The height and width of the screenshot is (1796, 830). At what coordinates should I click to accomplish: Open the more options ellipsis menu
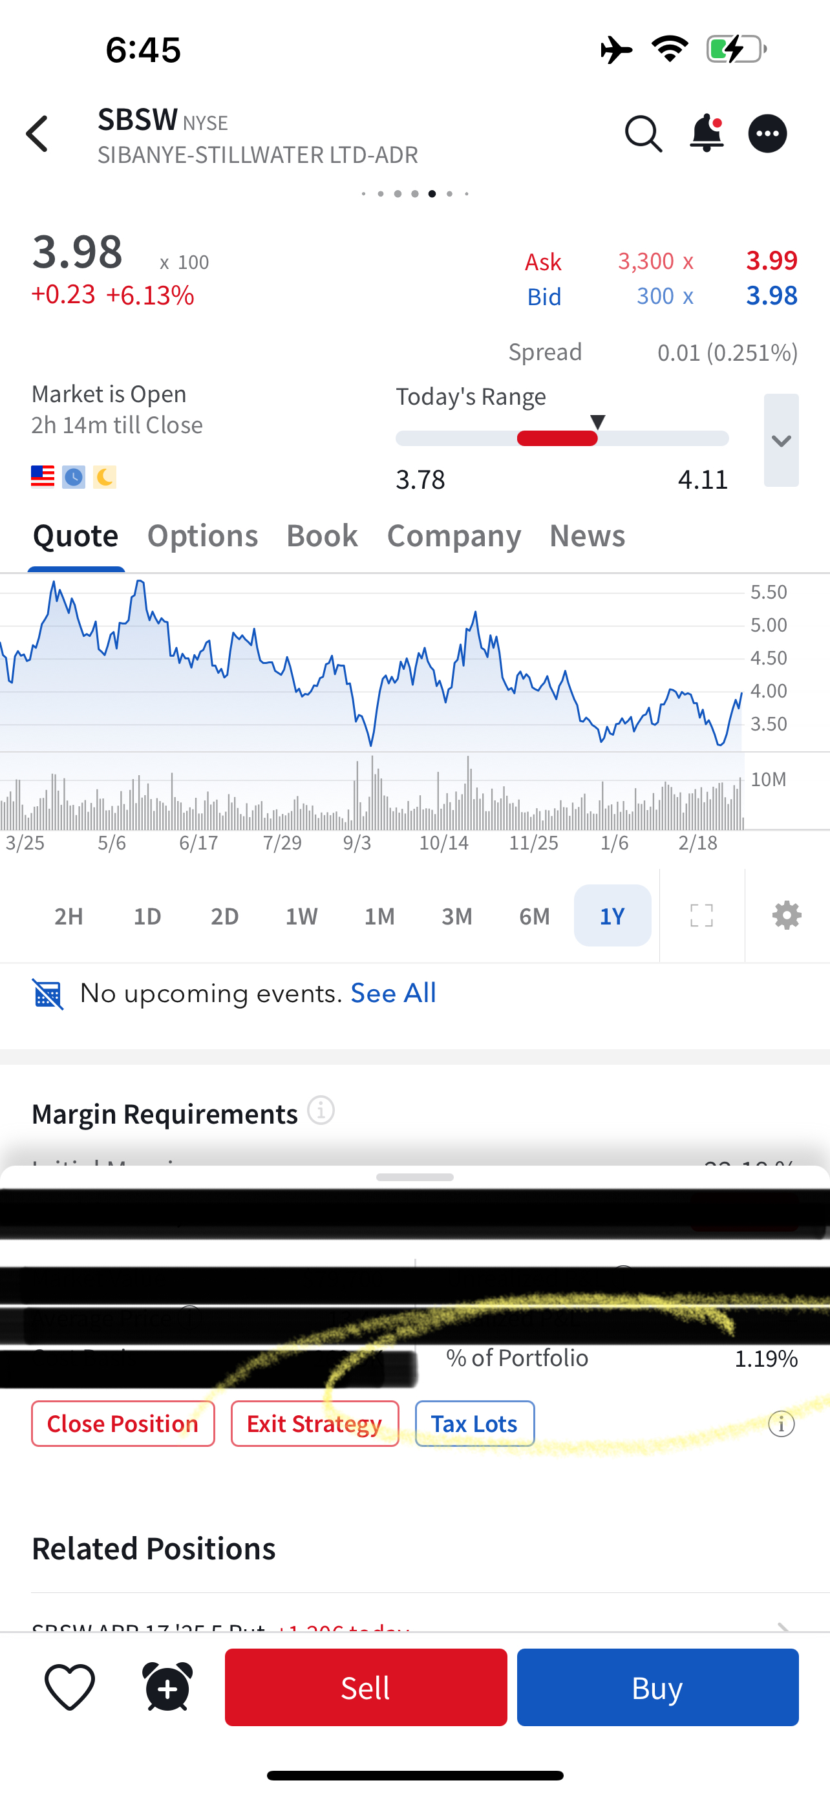coord(767,134)
